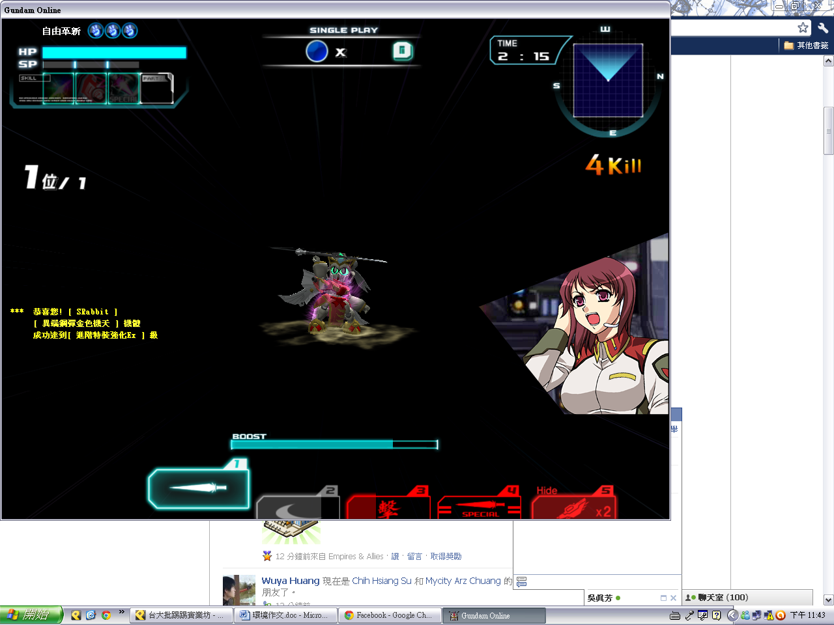Bookmark the page with the Chrome star
Viewport: 834px width, 625px height.
tap(803, 27)
